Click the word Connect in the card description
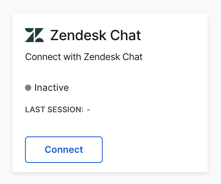The height and width of the screenshot is (184, 221). click(x=43, y=57)
